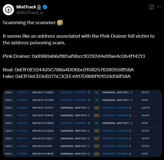164x160 pixels.
Task: Open the block number link in the 16:09:59 row
Action: click(22, 154)
